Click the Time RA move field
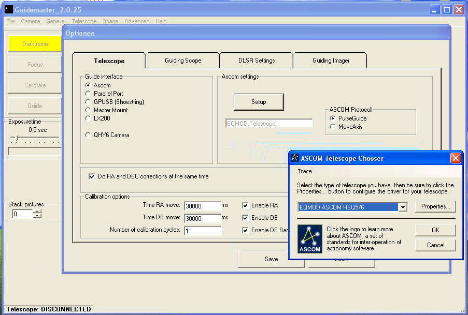 click(x=203, y=206)
